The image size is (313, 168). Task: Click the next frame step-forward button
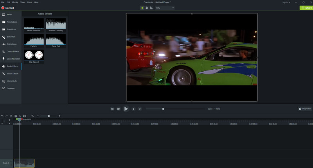[x=119, y=109]
